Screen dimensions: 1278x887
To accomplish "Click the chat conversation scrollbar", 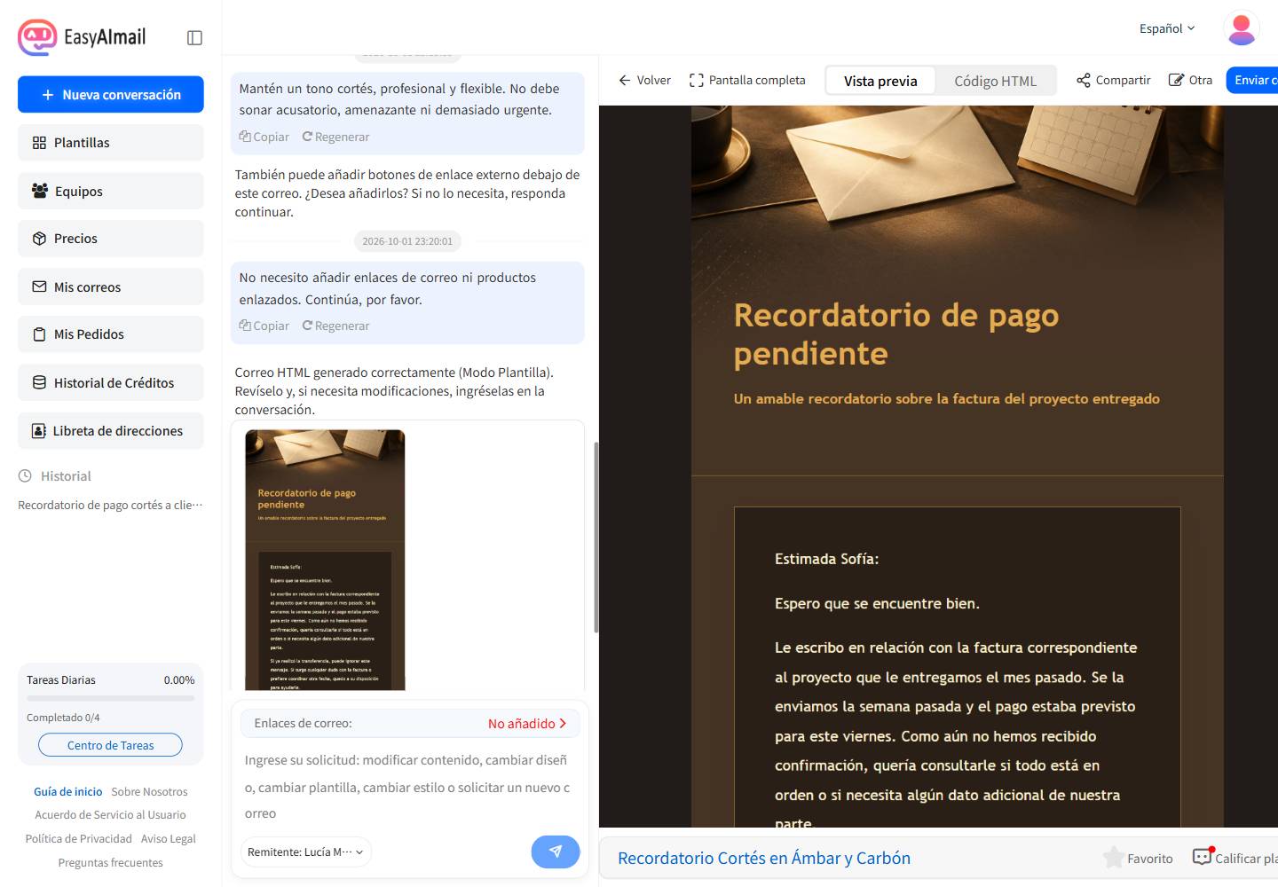I will (596, 538).
